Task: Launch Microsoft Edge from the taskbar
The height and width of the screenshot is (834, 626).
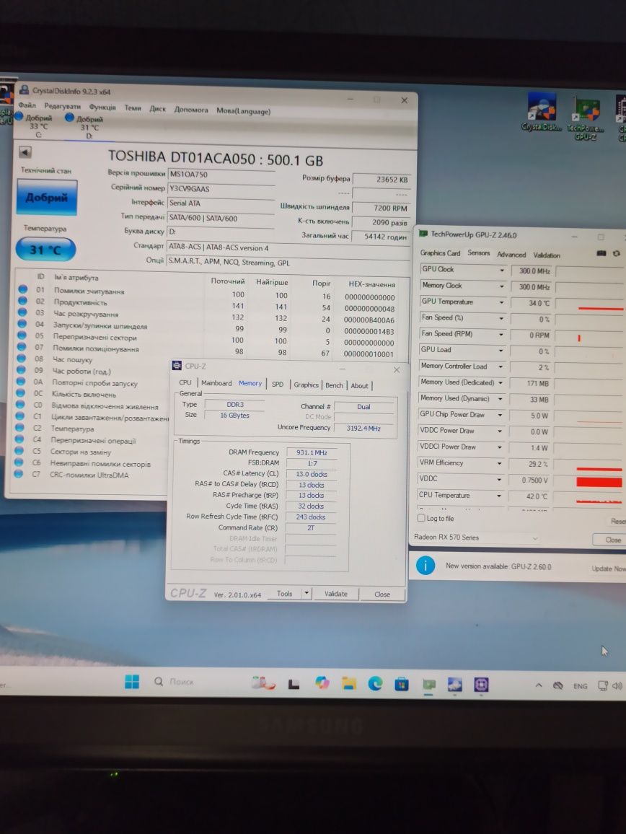Action: (x=375, y=684)
